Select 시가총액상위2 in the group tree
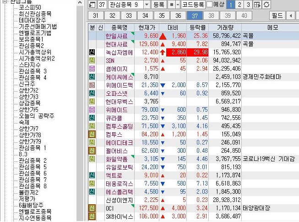The image size is (299, 222). 37,58
